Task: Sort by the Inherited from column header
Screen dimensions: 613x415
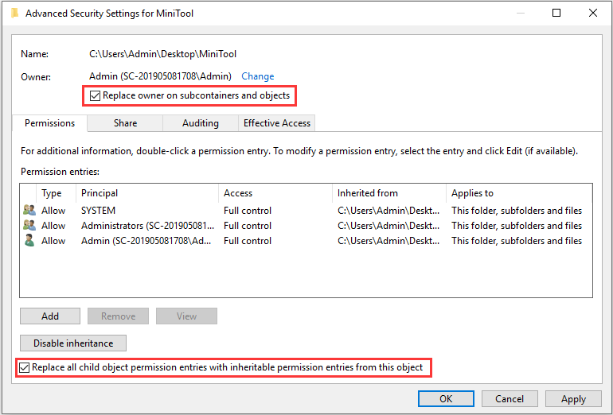Action: (x=389, y=193)
